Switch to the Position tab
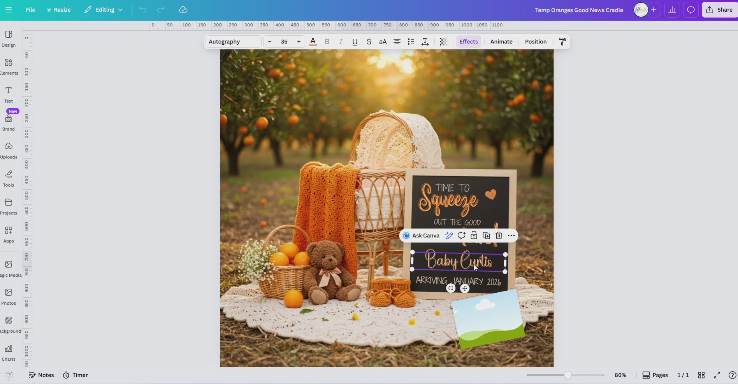The height and width of the screenshot is (384, 738). pyautogui.click(x=535, y=42)
